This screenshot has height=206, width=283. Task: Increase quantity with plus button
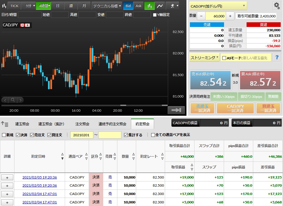click(x=230, y=16)
